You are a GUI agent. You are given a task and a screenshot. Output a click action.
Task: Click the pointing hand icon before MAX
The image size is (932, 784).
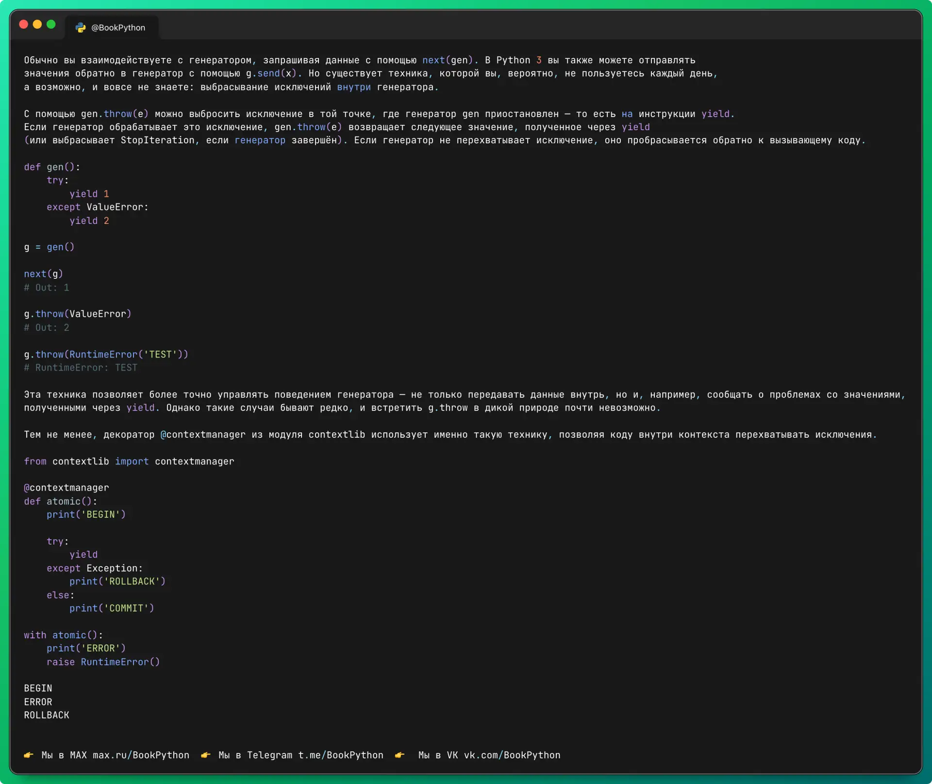[29, 755]
